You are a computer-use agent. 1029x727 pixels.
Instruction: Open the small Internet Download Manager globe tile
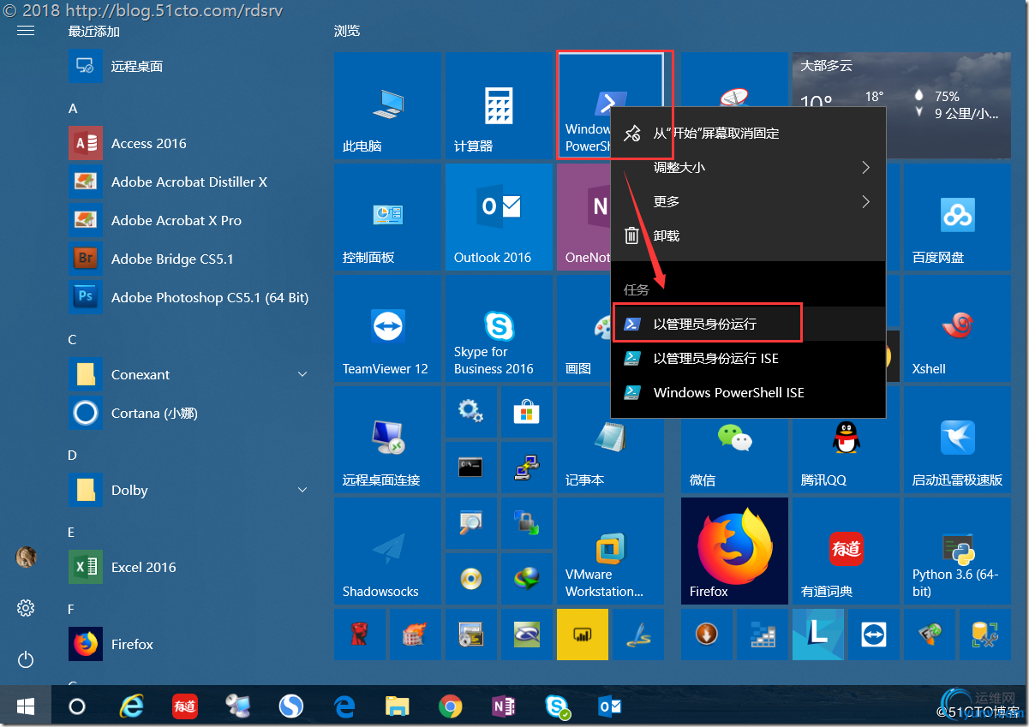tap(527, 580)
